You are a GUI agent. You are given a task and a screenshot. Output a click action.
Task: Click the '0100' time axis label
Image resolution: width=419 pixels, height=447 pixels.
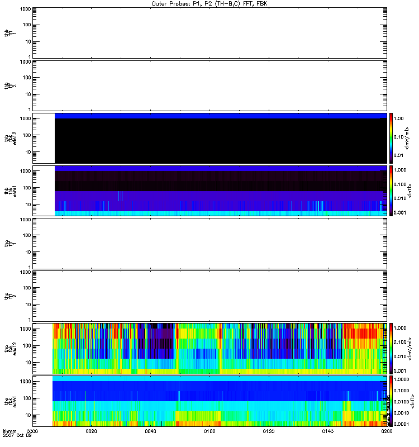click(209, 431)
